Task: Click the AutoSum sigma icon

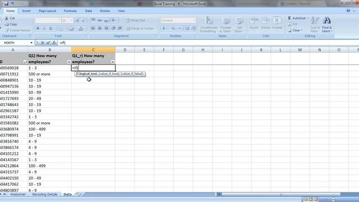Action: coord(289,18)
